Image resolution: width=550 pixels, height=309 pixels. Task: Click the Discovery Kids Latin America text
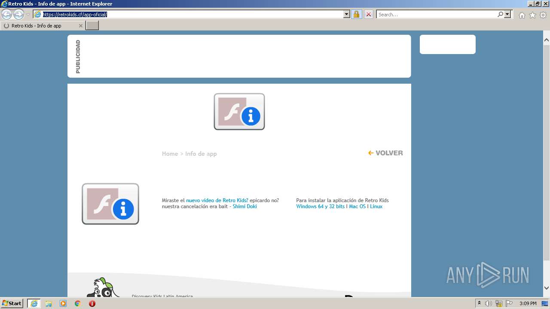click(x=162, y=296)
